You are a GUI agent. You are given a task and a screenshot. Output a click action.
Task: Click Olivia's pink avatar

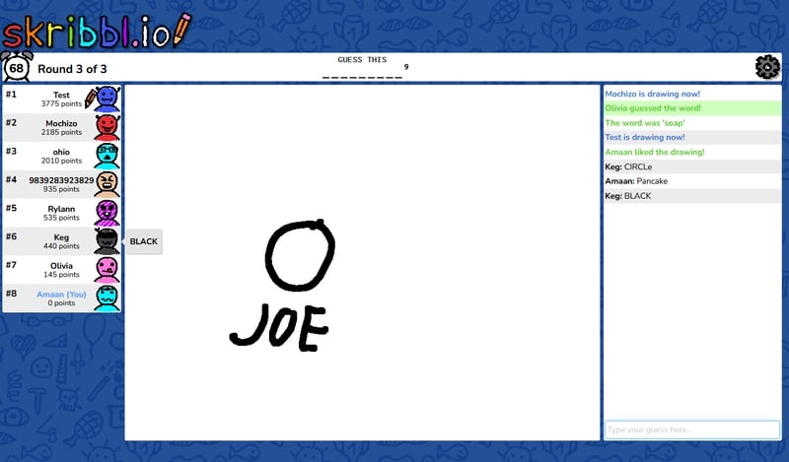tap(108, 270)
